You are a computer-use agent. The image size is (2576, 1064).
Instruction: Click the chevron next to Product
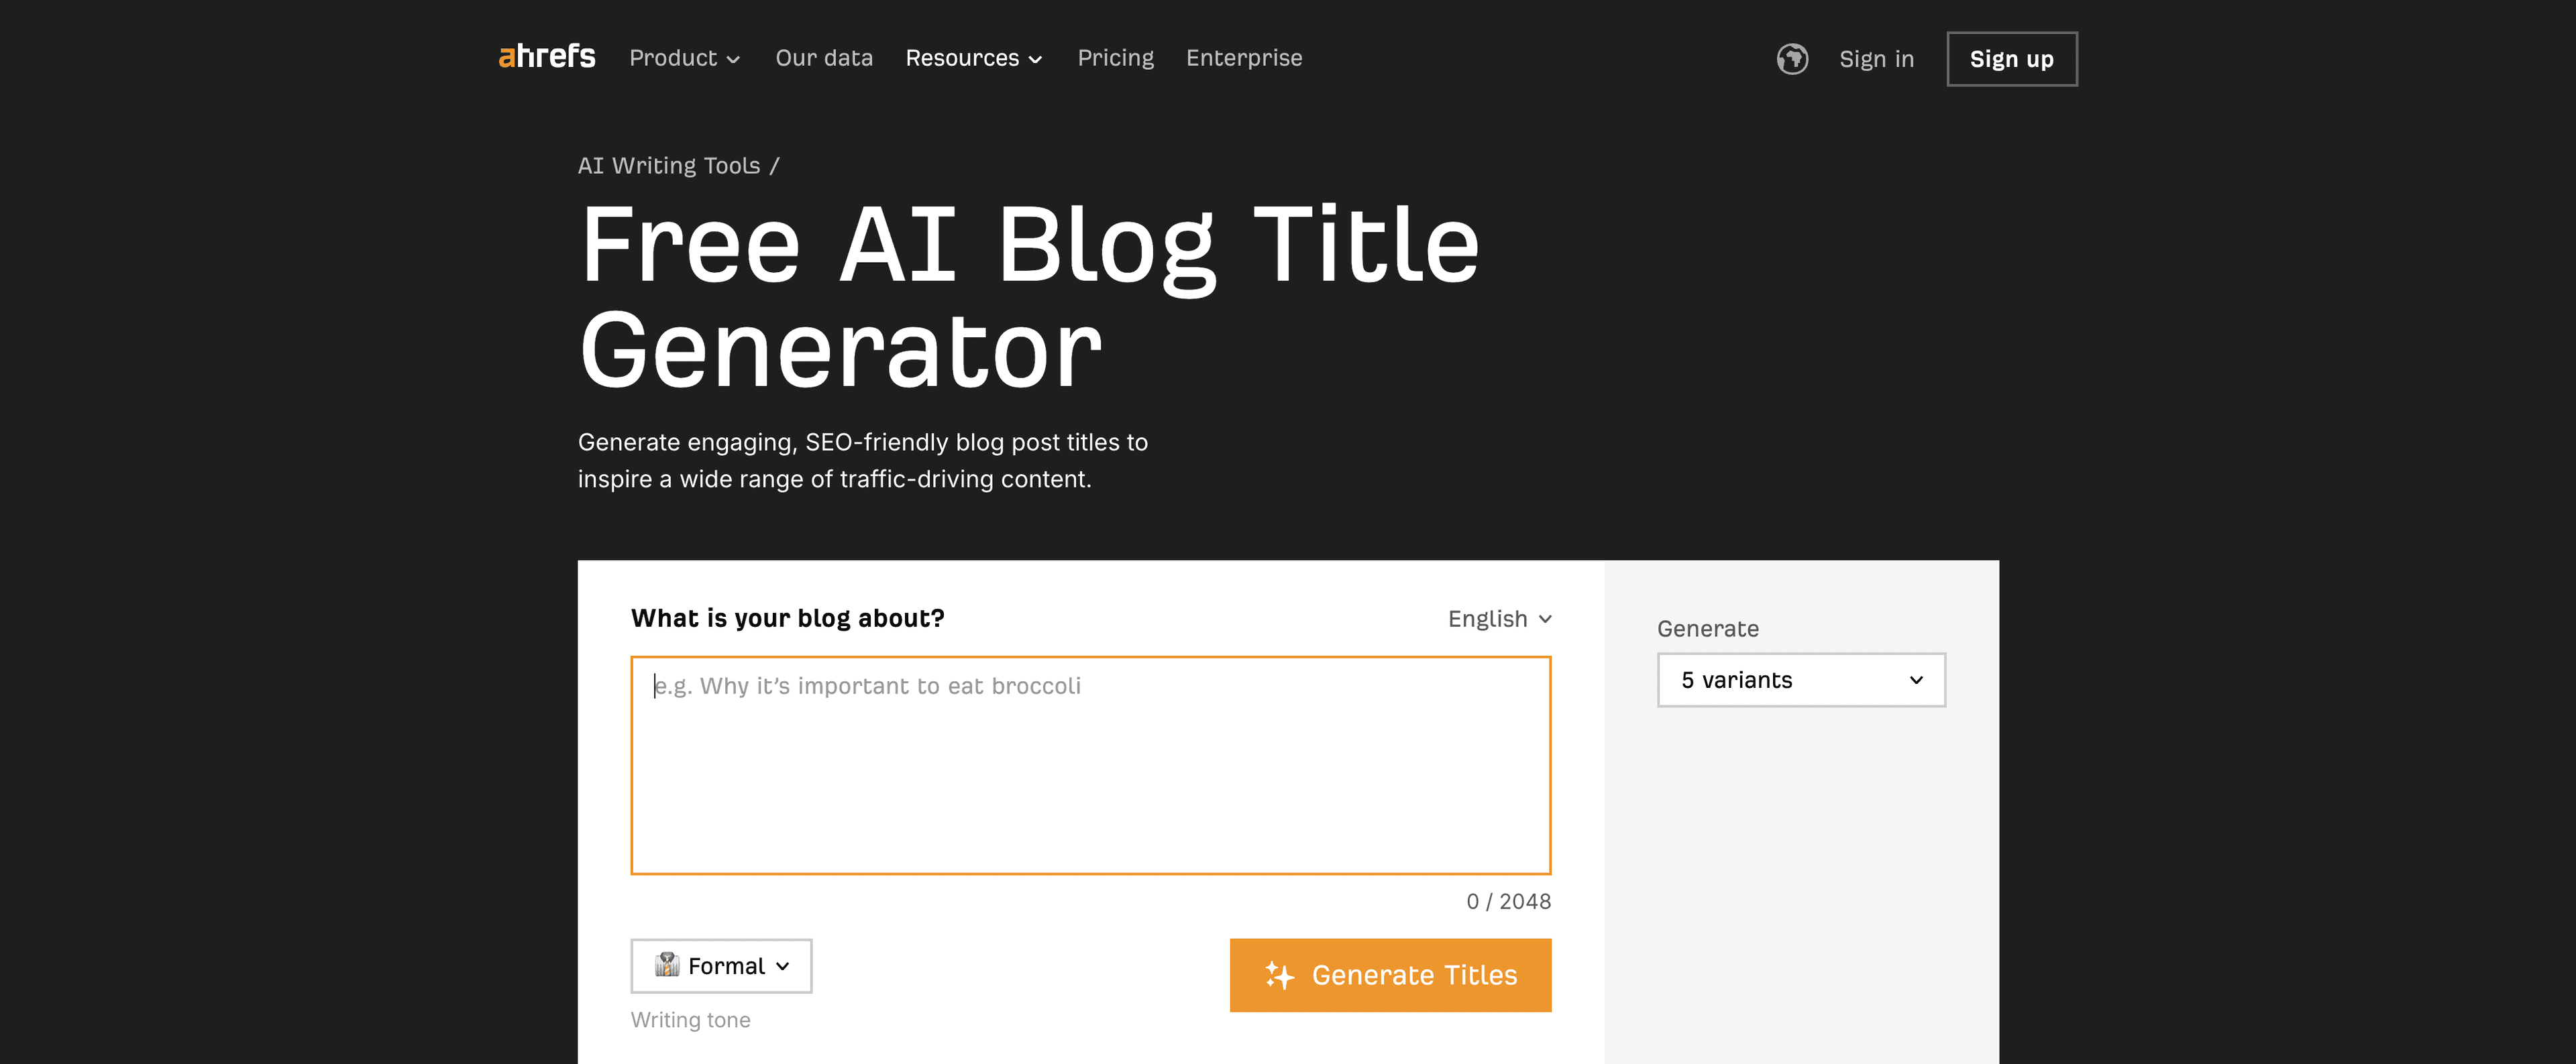[733, 60]
